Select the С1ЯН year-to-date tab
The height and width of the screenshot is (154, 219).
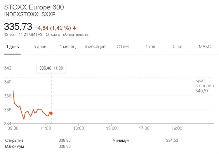coord(123,47)
